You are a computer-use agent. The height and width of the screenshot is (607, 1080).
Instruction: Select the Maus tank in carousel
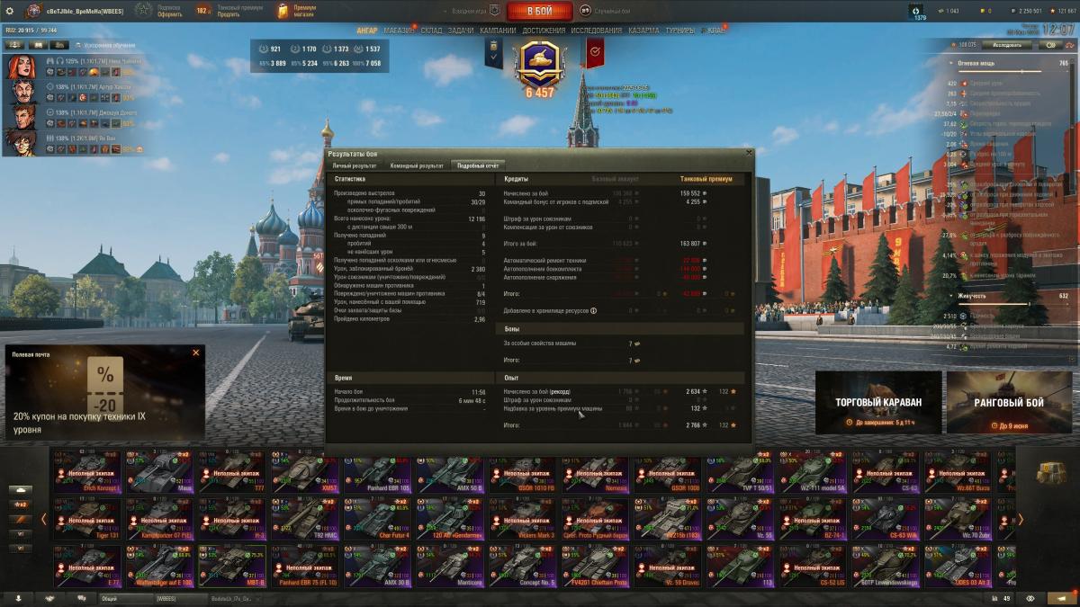[159, 470]
